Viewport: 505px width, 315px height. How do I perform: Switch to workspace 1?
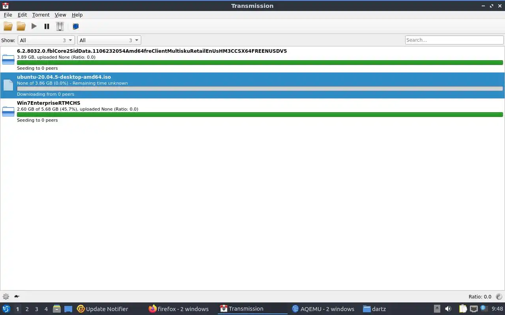point(17,309)
